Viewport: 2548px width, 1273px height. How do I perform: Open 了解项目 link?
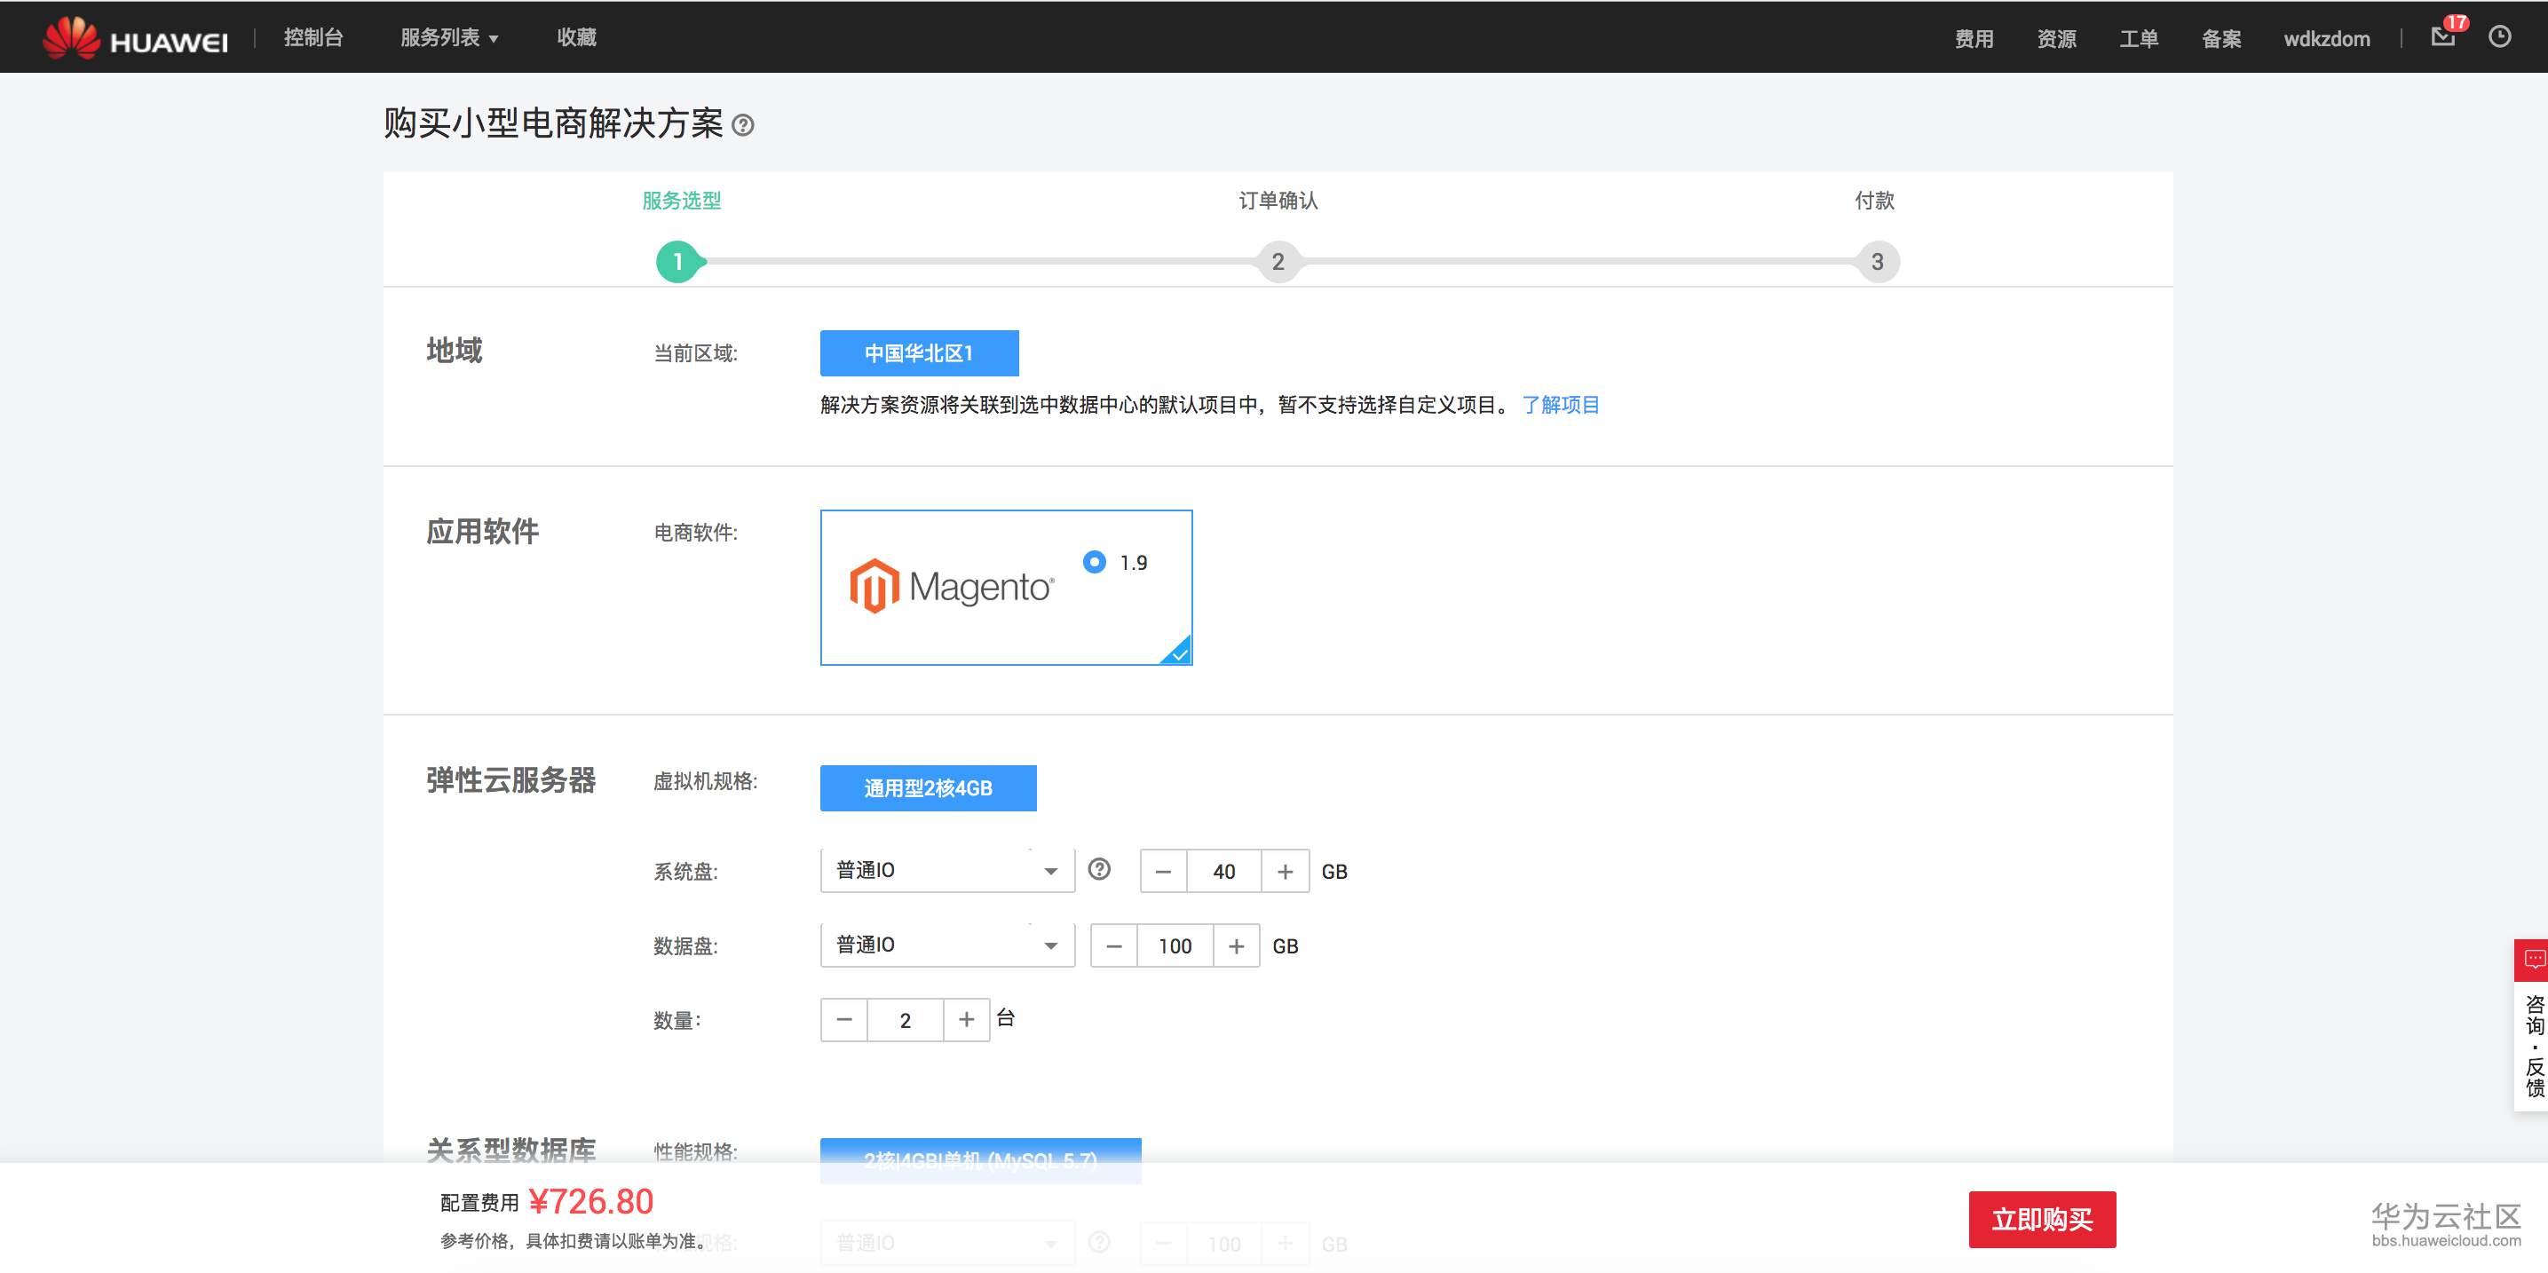(x=1560, y=405)
